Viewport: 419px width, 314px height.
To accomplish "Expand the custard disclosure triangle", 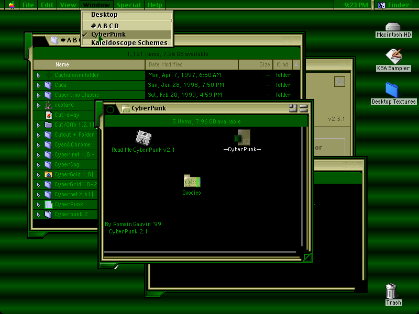I will point(38,105).
